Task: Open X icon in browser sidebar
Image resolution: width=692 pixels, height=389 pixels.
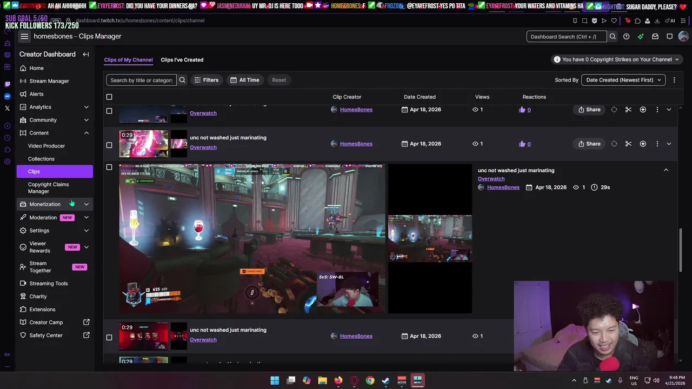Action: pyautogui.click(x=7, y=108)
